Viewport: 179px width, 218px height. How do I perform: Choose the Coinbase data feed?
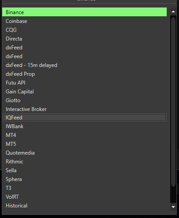click(x=84, y=21)
